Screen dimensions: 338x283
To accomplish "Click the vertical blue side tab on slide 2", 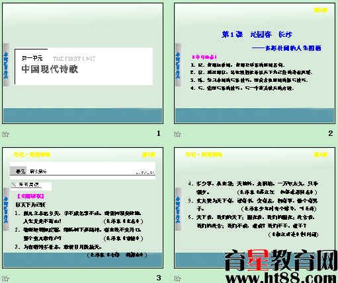I will point(178,65).
